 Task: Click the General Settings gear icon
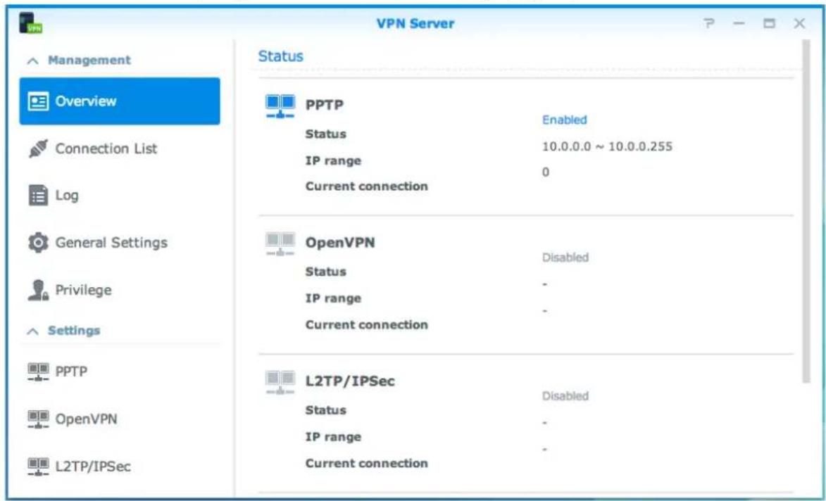38,243
